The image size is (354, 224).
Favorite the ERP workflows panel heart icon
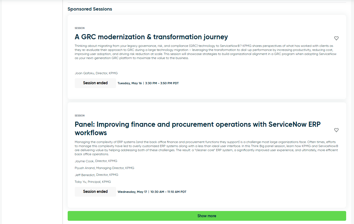tap(336, 130)
